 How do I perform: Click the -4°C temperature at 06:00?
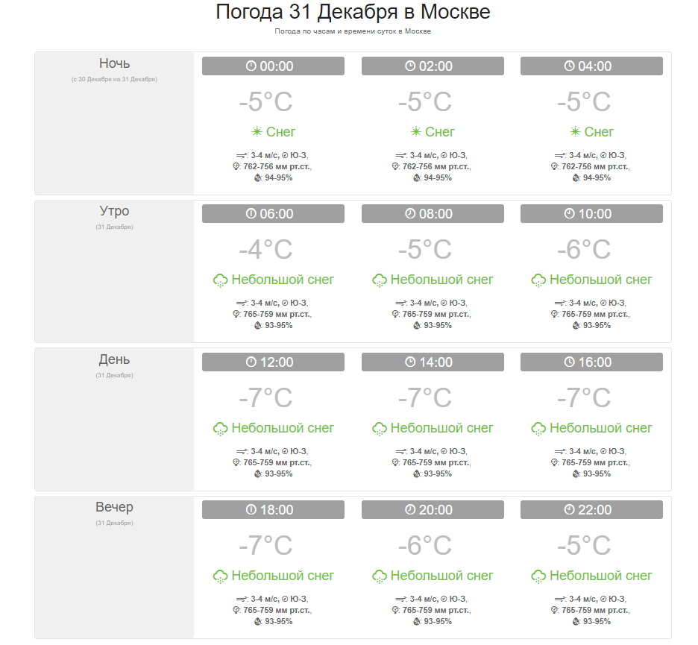click(265, 249)
